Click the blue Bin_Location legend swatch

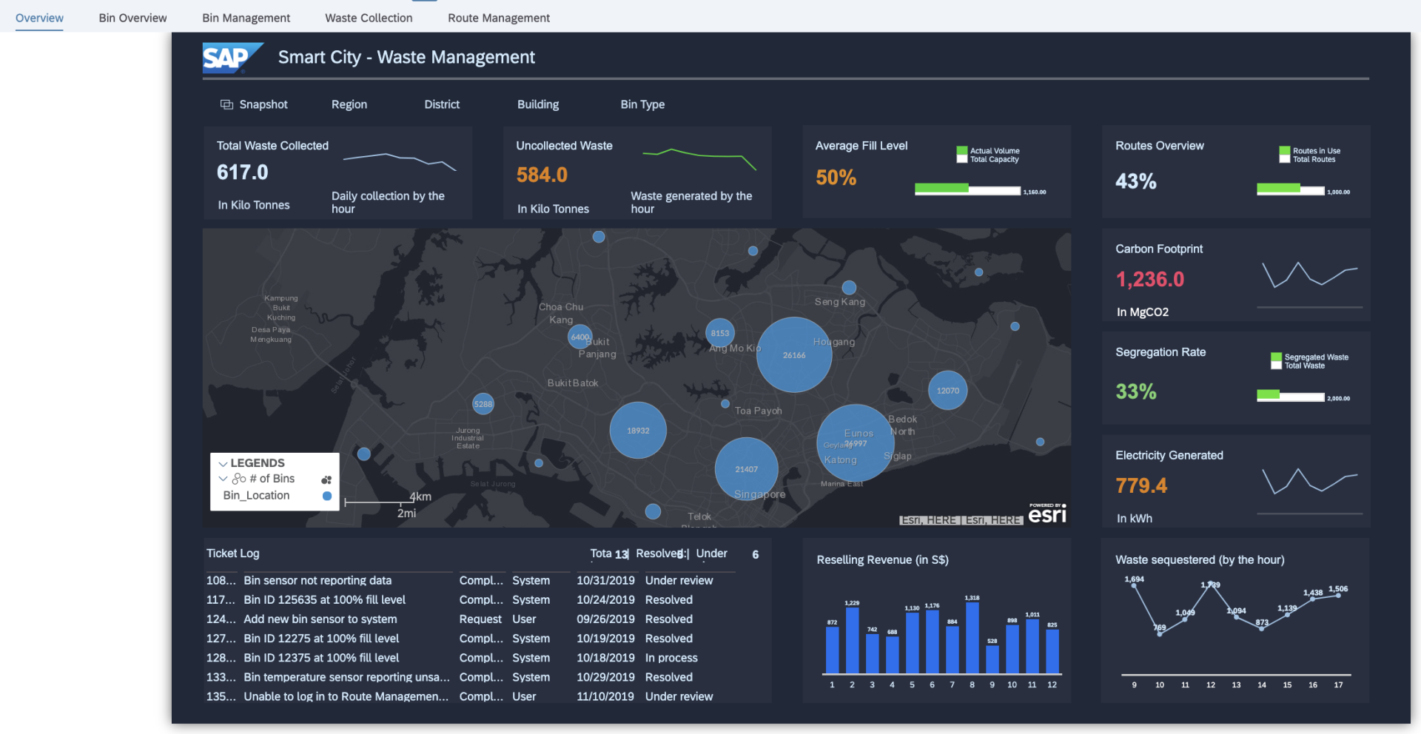click(327, 496)
